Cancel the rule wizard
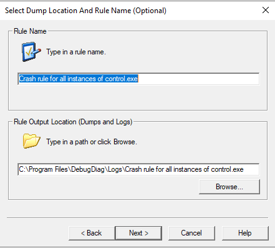 point(191,233)
